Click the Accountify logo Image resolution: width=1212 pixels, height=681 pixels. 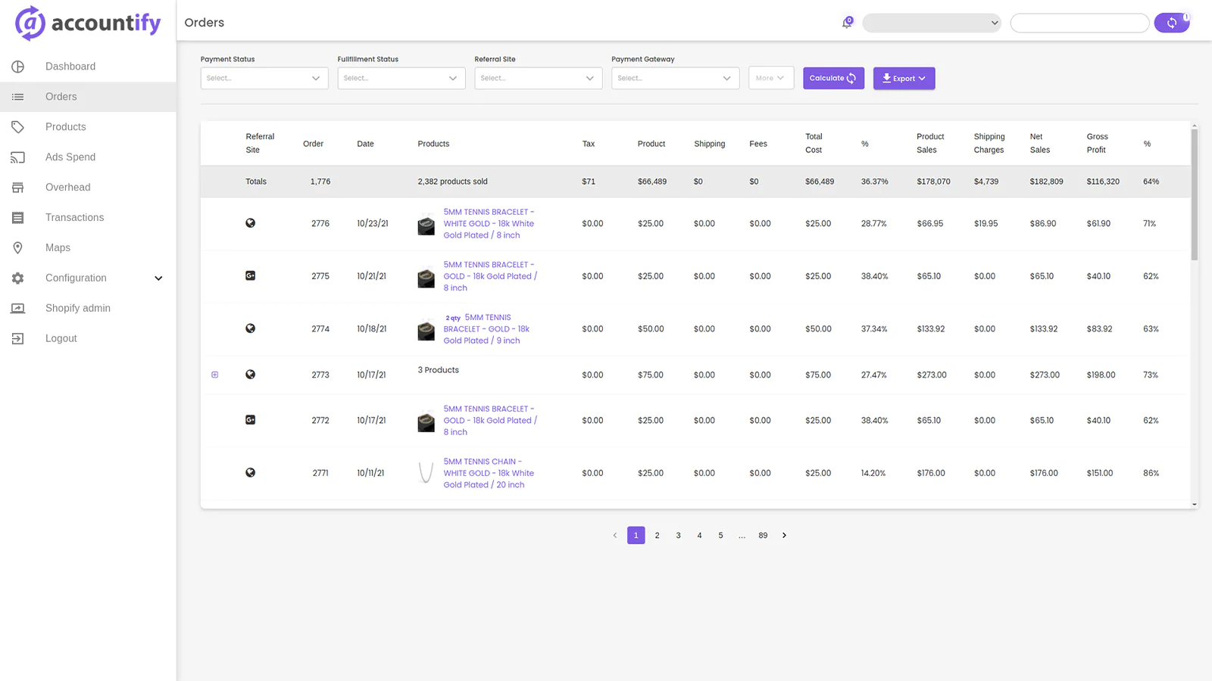88,23
